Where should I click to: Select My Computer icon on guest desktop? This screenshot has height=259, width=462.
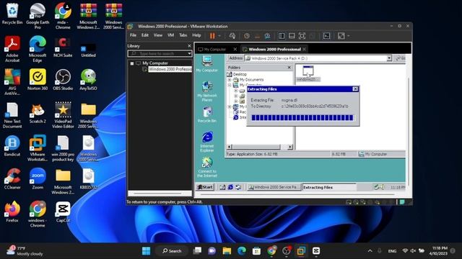coord(207,64)
